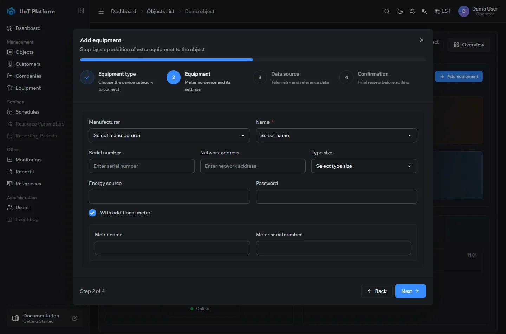Select step 3 Data source circle
Viewport: 506px width, 334px height.
[260, 77]
